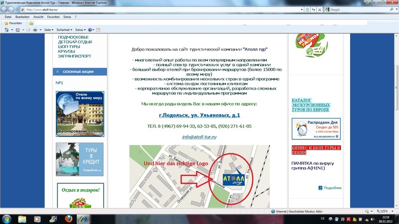The image size is (399, 224).
Task: Refresh the page with the reload icon
Action: click(313, 9)
